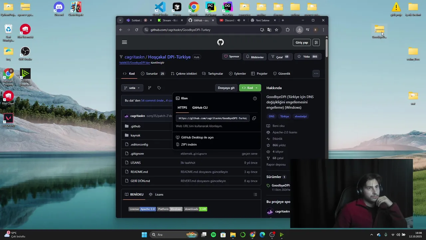Open the GERİ DÖN.md file
Image resolution: width=426 pixels, height=240 pixels.
tap(140, 181)
